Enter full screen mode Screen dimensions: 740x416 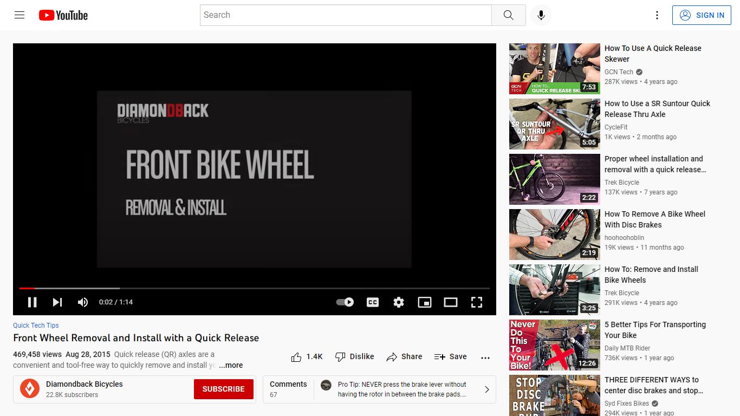pyautogui.click(x=477, y=302)
